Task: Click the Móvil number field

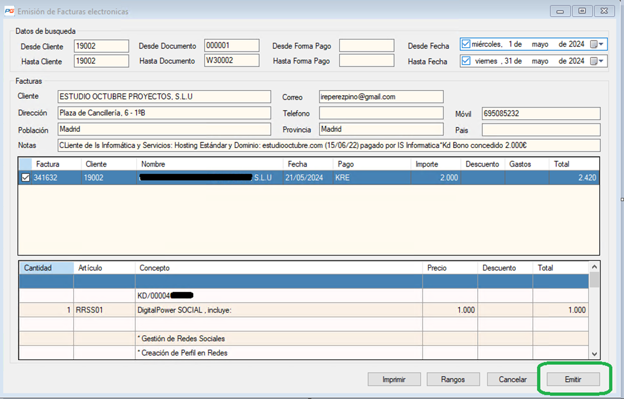Action: point(541,113)
